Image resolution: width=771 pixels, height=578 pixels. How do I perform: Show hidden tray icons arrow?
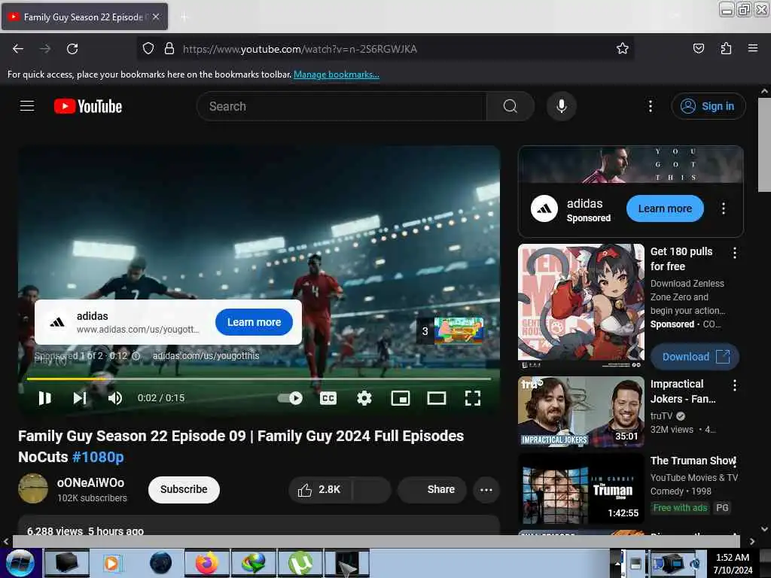(617, 563)
